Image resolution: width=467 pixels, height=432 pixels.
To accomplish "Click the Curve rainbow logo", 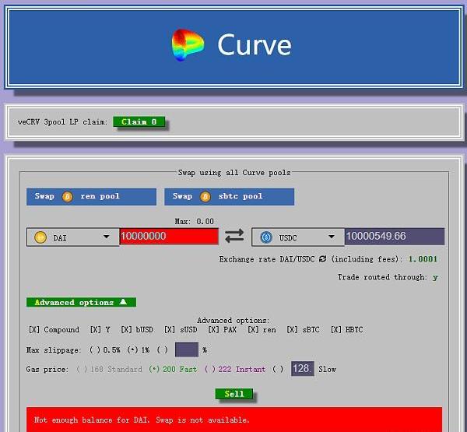I will (188, 44).
